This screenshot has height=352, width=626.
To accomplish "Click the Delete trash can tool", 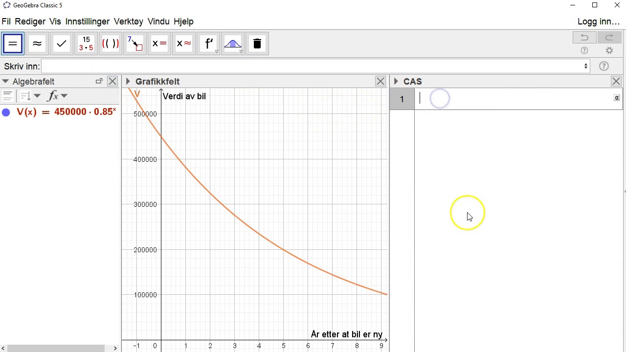I will [257, 44].
